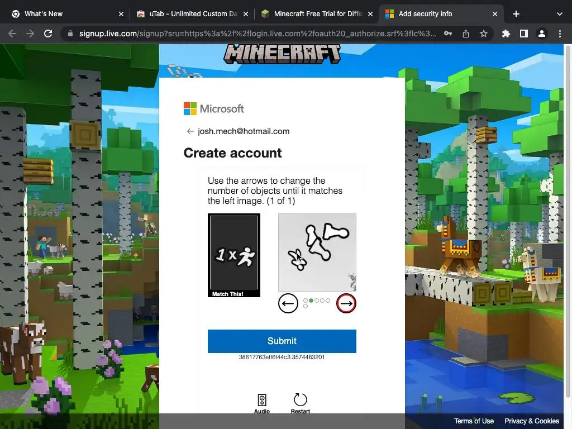Viewport: 572px width, 429px height.
Task: Click the josh.mech@hotmail.com email text
Action: [x=244, y=131]
